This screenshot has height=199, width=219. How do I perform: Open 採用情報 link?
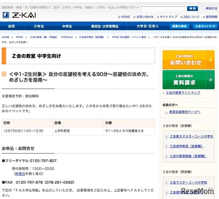211,17
